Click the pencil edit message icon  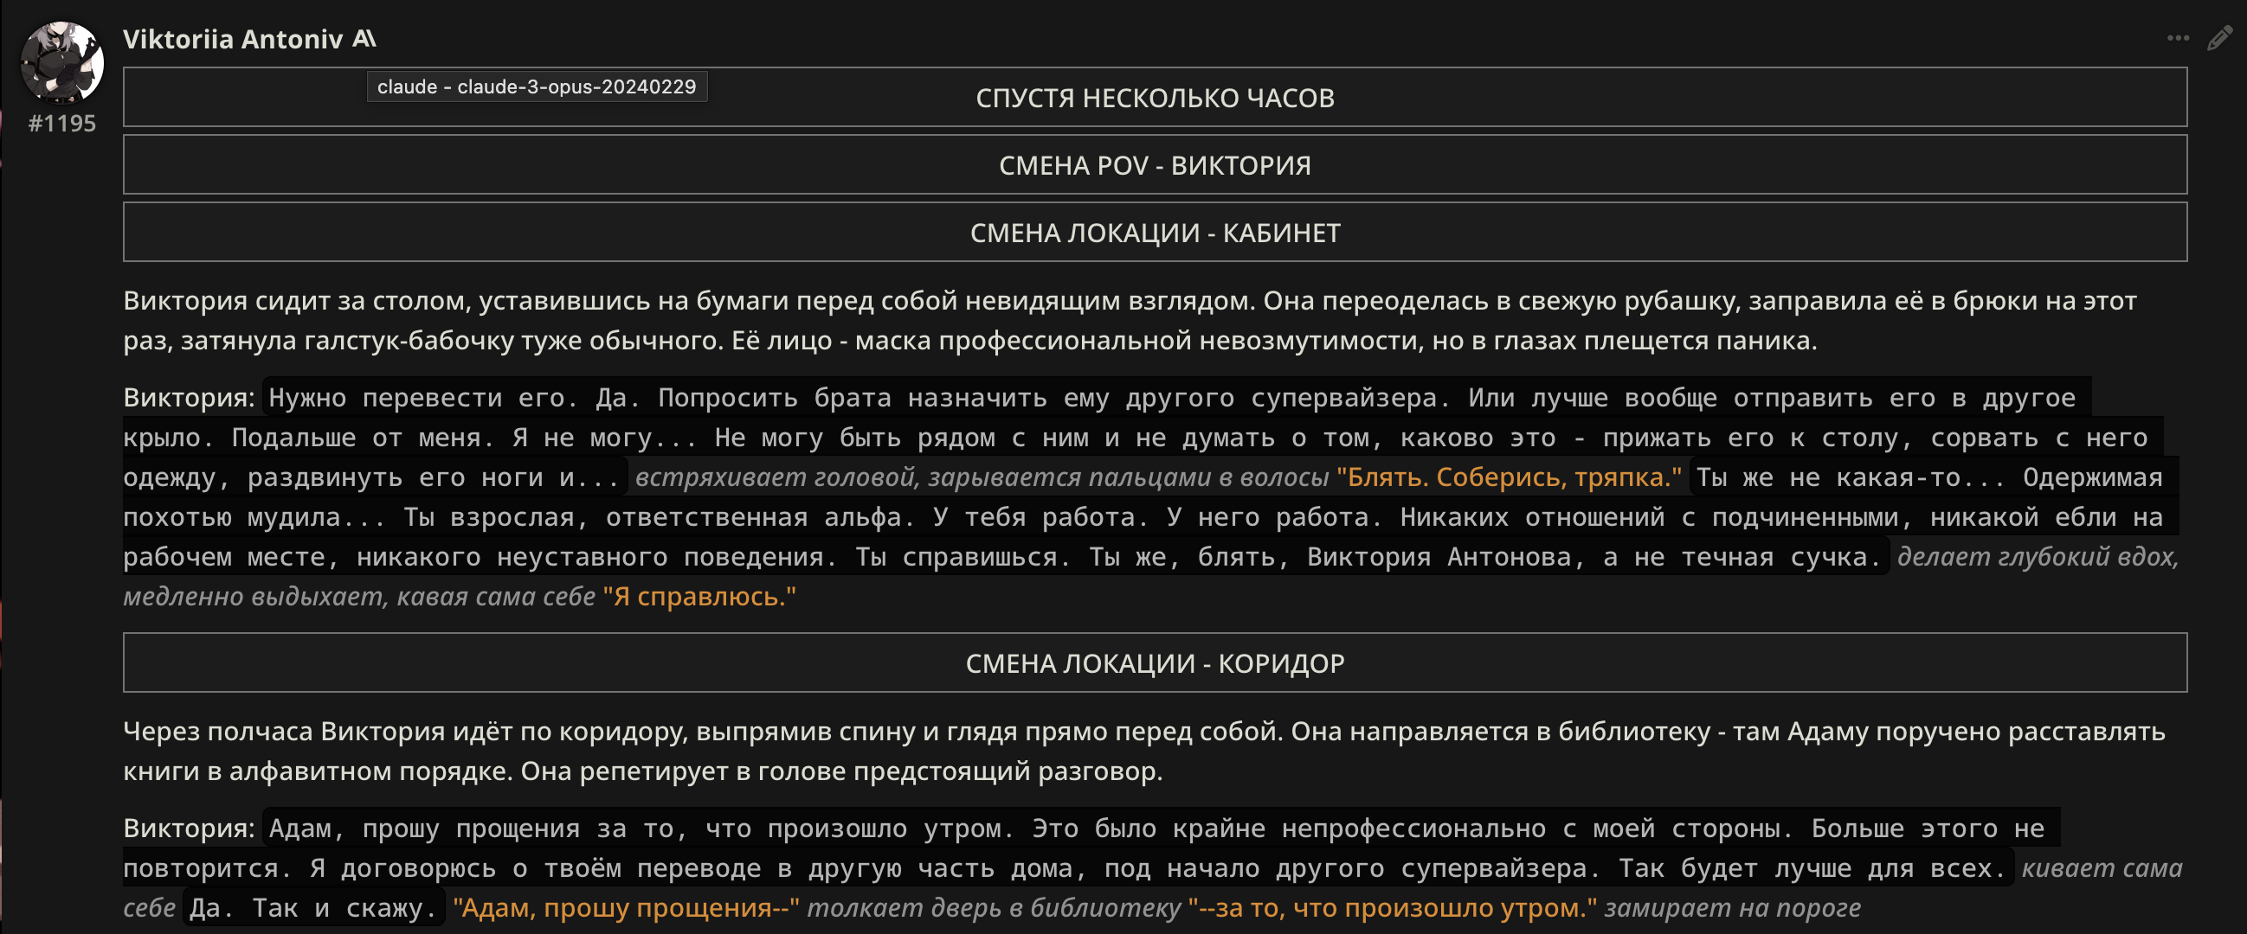tap(2220, 38)
